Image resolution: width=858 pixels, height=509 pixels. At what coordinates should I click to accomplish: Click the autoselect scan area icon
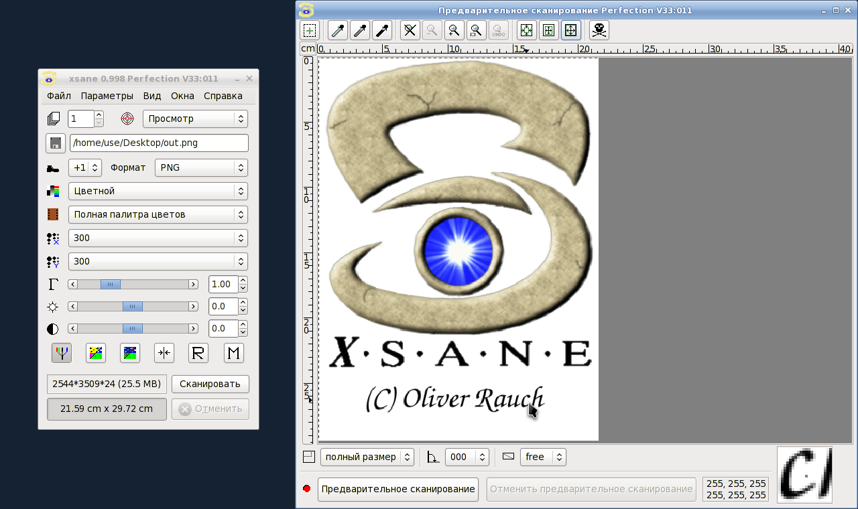(527, 30)
